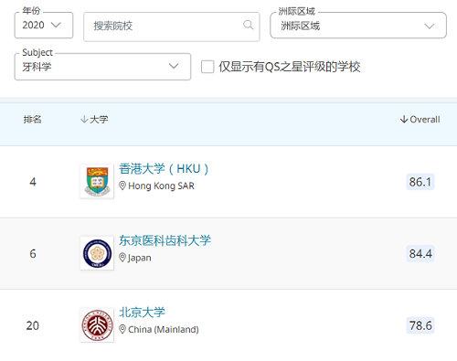Click the Japan location text

coord(140,258)
